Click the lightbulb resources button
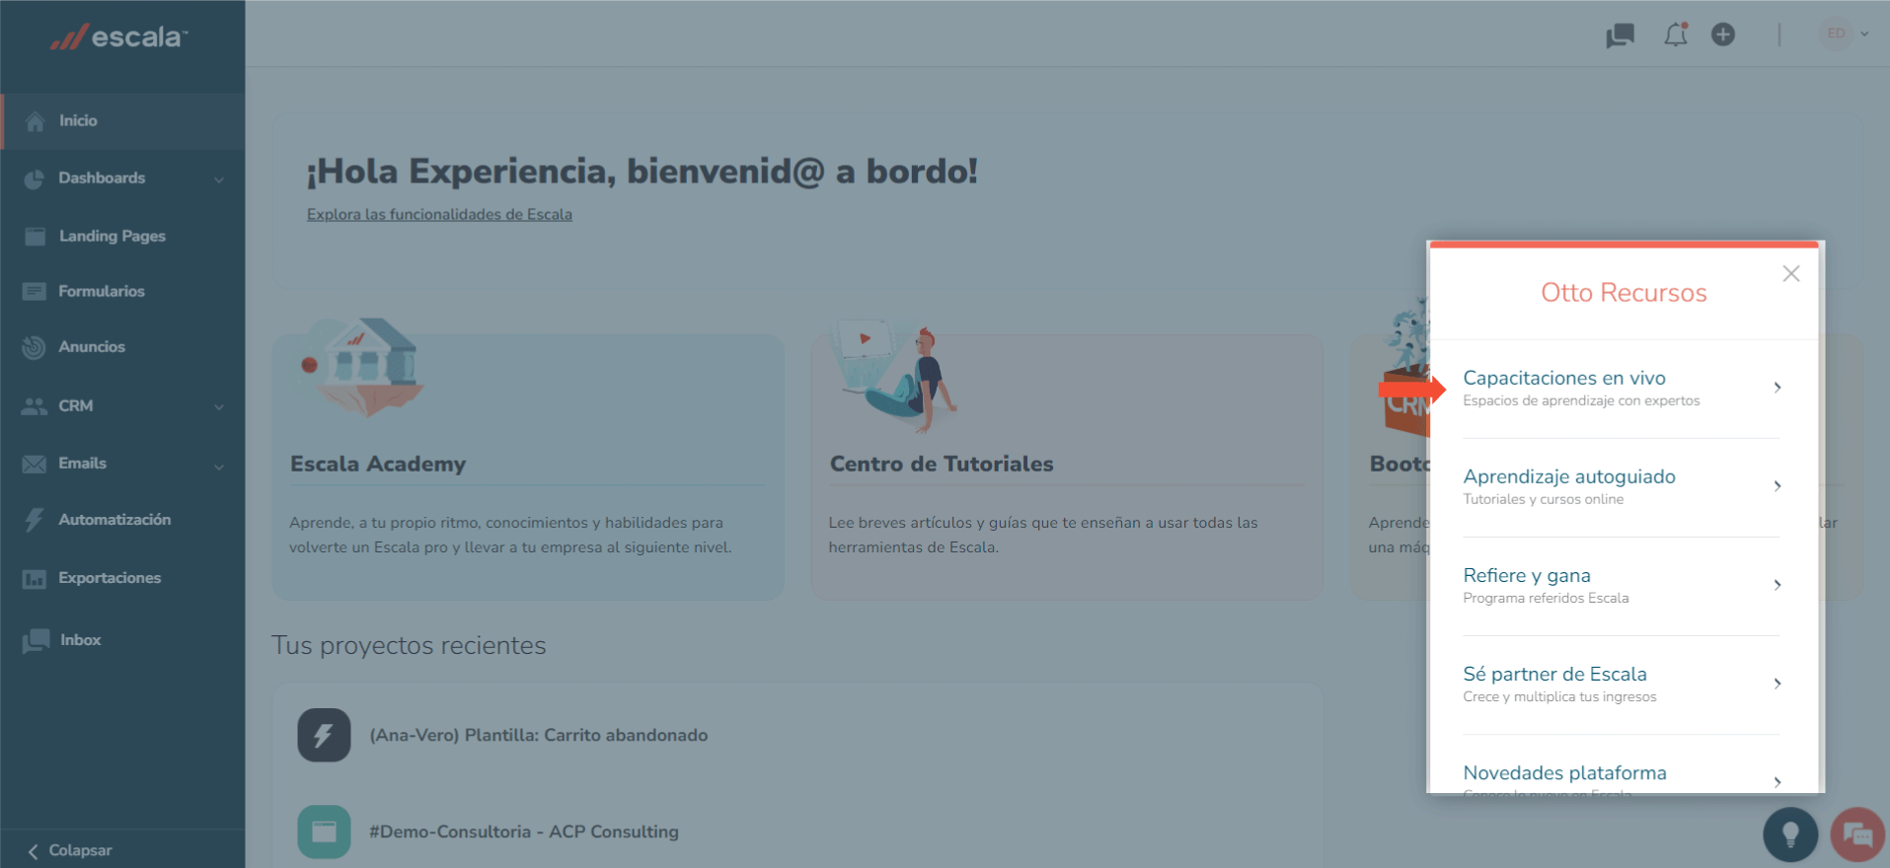This screenshot has width=1890, height=868. 1790,834
